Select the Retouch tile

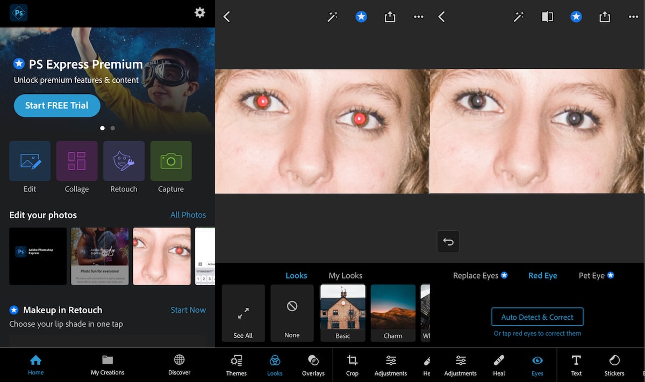124,161
